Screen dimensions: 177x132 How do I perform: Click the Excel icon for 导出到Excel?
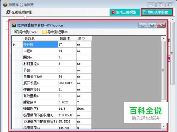16,32
